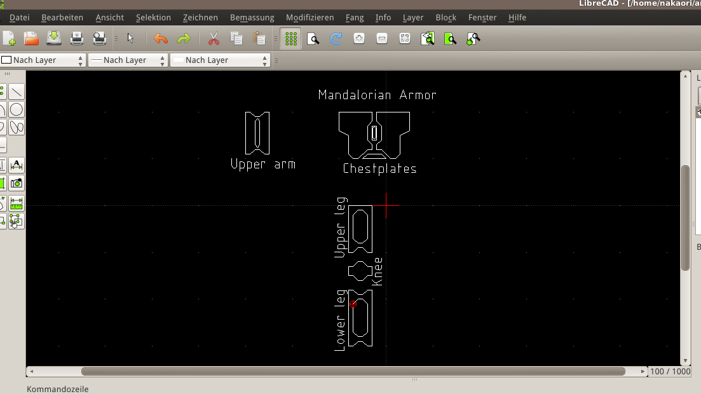Create a new drawing with the New icon
Viewport: 701px width, 394px height.
point(9,39)
